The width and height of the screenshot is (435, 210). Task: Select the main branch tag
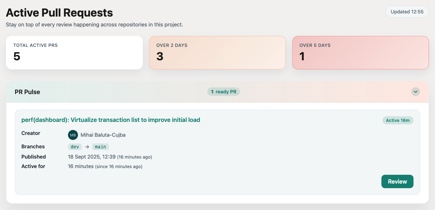(100, 147)
